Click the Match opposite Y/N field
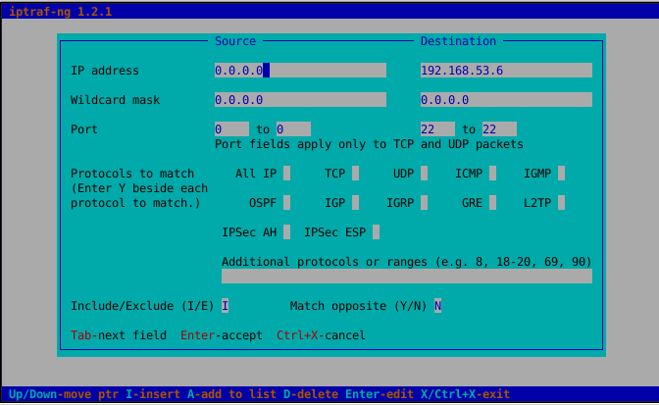Screen dimensions: 659x405 pos(437,306)
